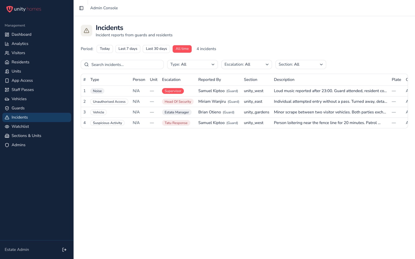Click the Staff Passes QR icon
The image size is (415, 259).
(7, 90)
